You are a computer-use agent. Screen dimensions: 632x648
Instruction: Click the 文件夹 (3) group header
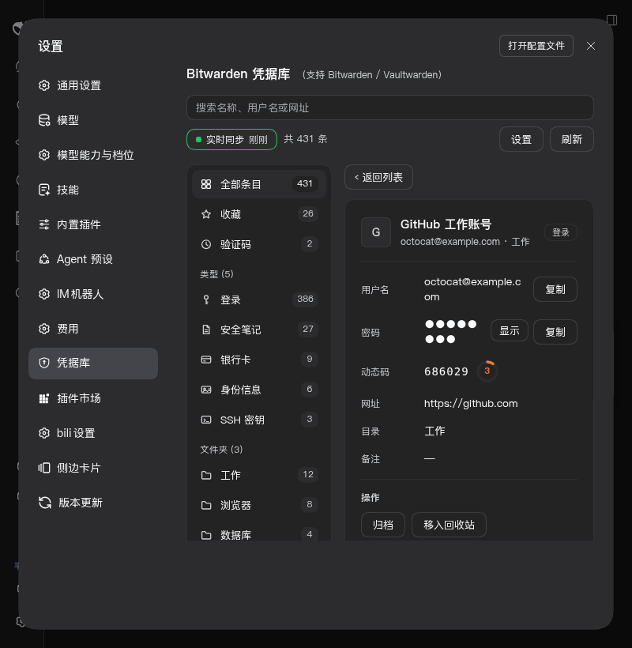221,449
